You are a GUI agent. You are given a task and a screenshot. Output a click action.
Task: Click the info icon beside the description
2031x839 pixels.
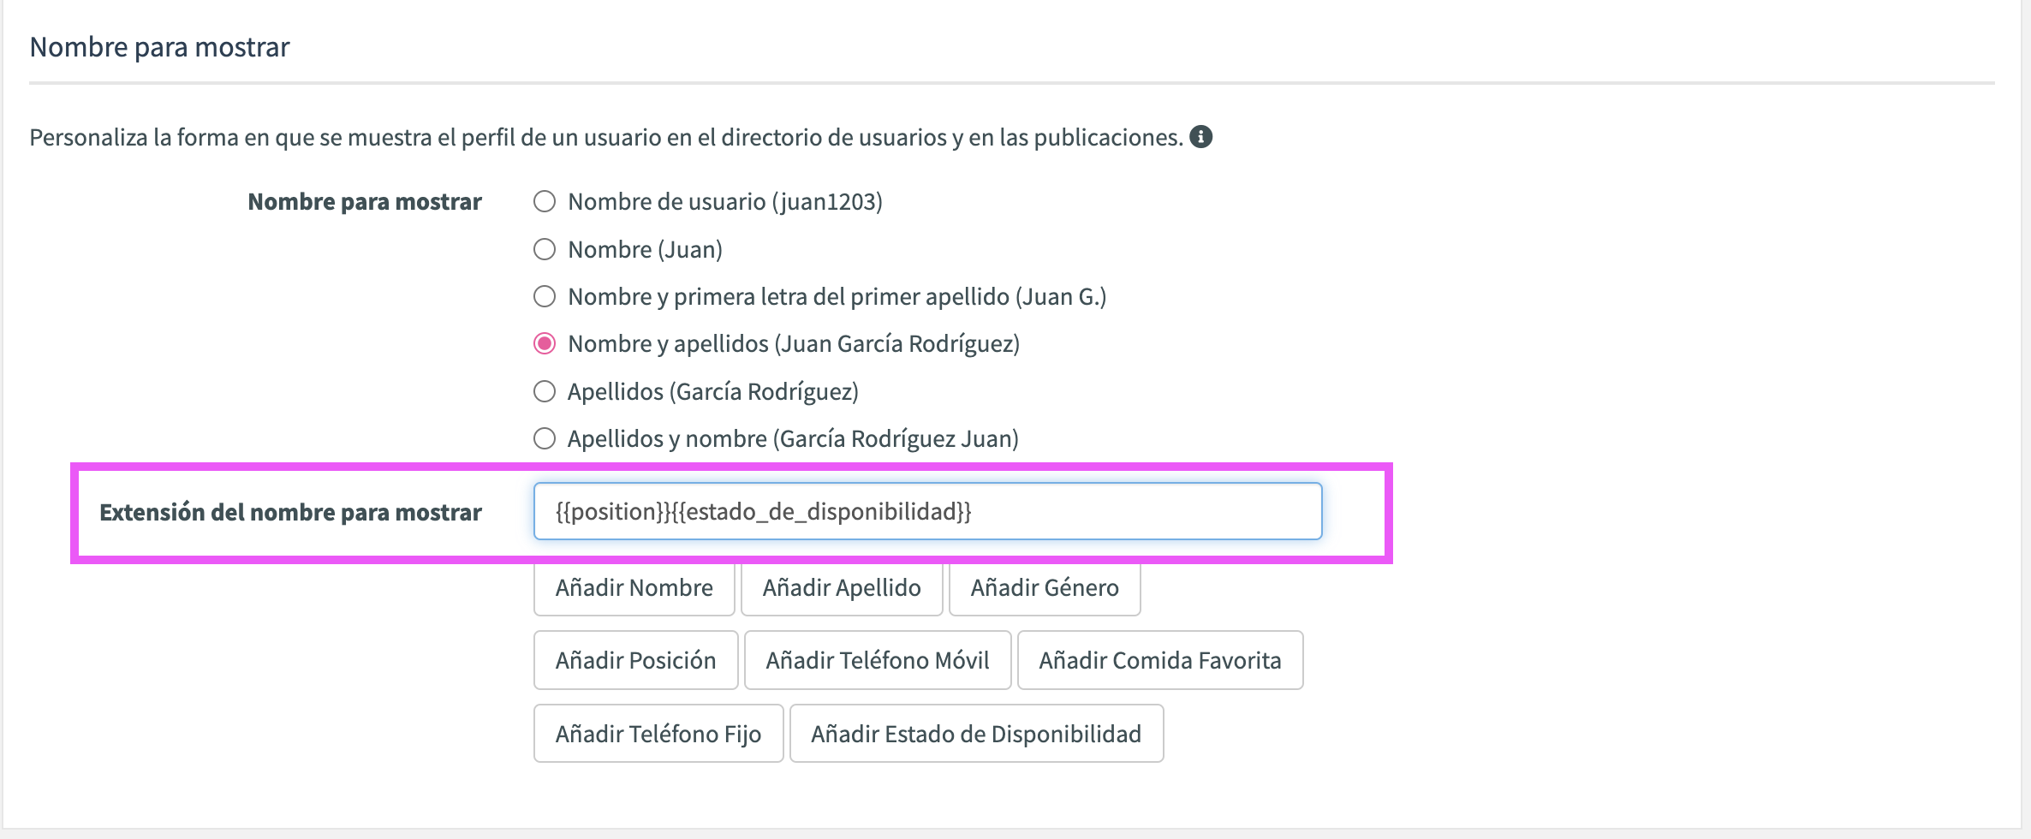point(1201,137)
